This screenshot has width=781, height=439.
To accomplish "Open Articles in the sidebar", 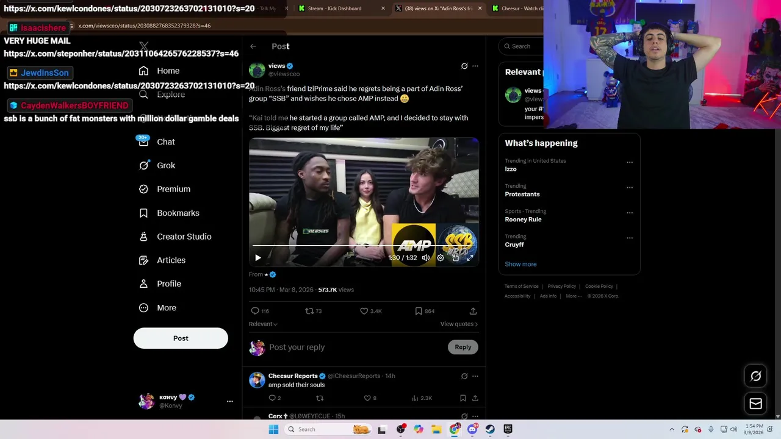I will 162,260.
